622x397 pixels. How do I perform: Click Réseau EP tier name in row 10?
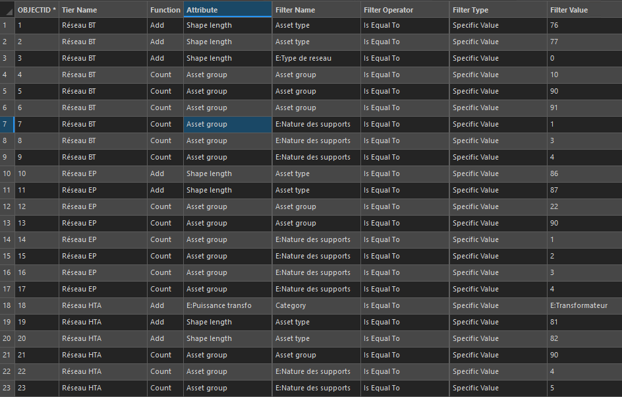point(103,173)
